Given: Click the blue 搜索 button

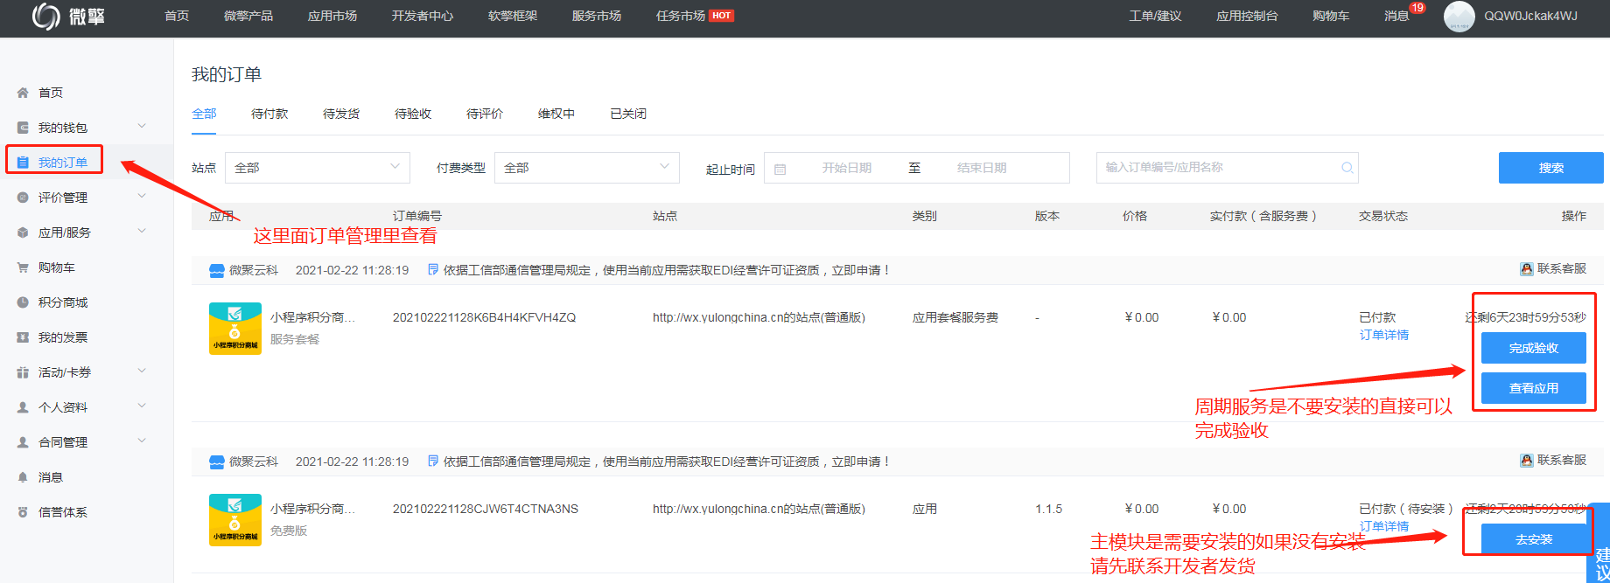Looking at the screenshot, I should pyautogui.click(x=1550, y=168).
